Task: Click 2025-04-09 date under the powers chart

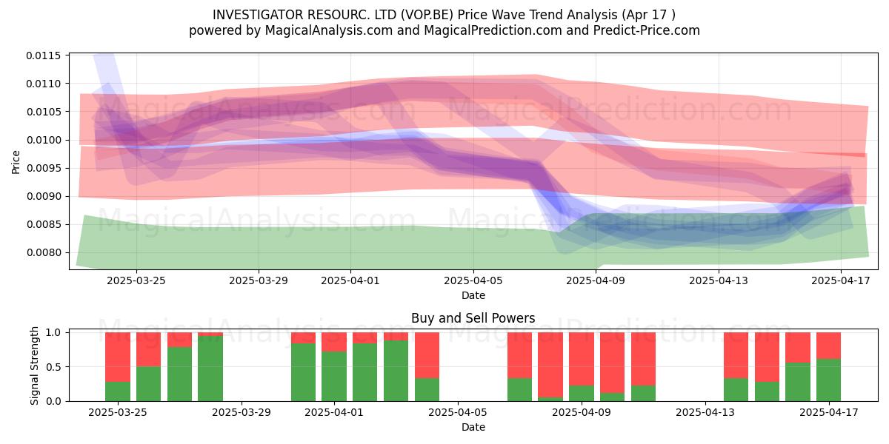Action: click(x=582, y=413)
